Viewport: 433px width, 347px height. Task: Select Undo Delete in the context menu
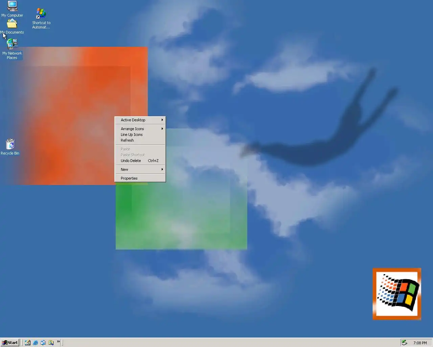pos(140,161)
